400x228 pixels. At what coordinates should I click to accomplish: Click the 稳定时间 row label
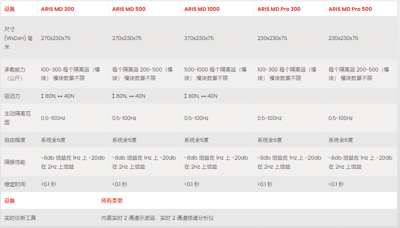15,184
